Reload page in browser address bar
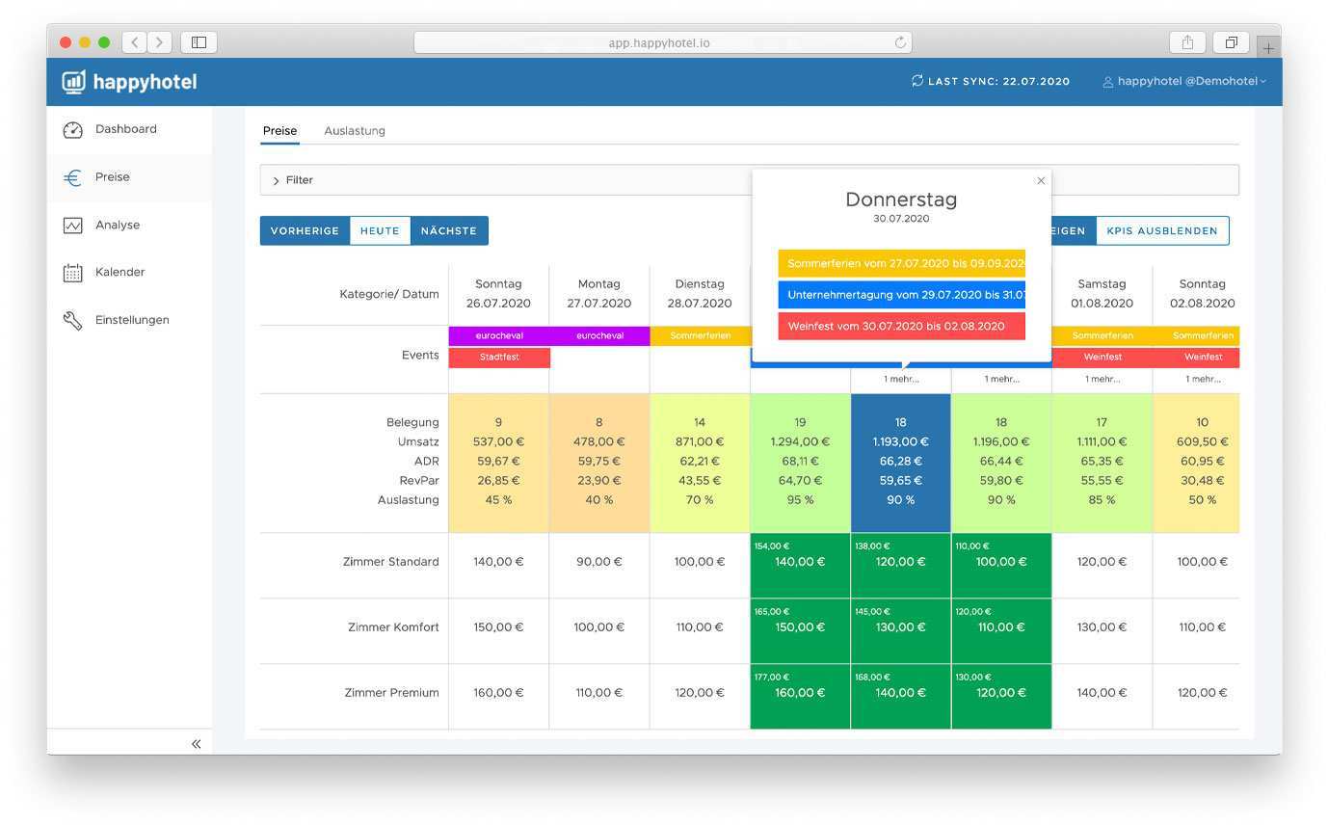Screen dimensions: 1328x825 900,42
